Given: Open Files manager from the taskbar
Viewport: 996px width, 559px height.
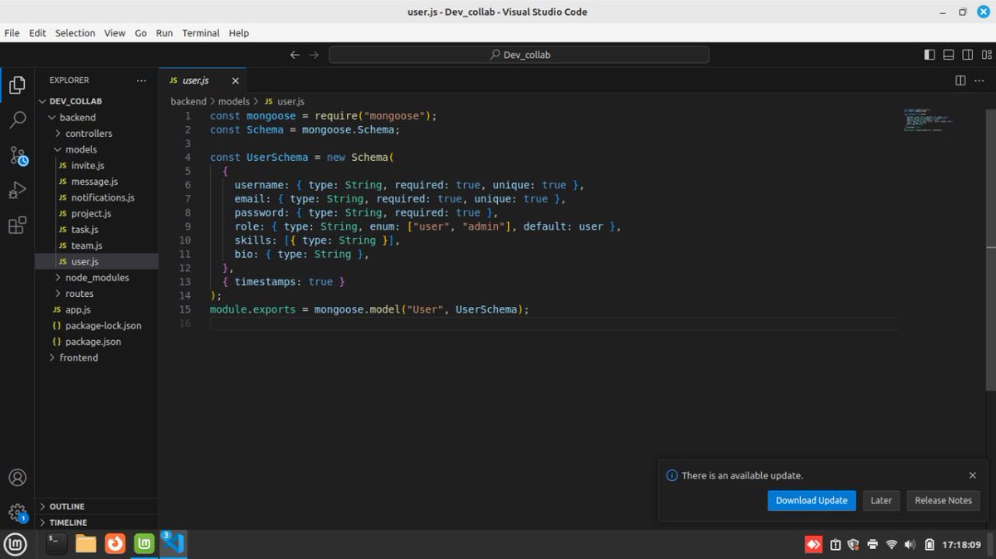Looking at the screenshot, I should click(x=86, y=544).
